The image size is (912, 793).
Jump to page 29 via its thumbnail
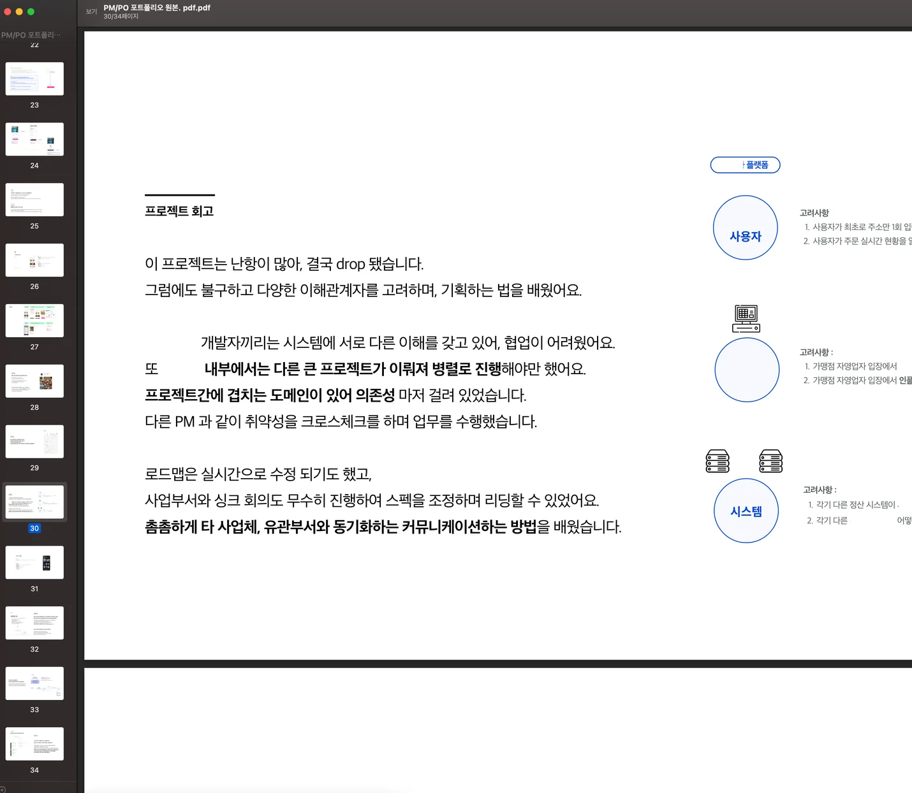point(34,440)
